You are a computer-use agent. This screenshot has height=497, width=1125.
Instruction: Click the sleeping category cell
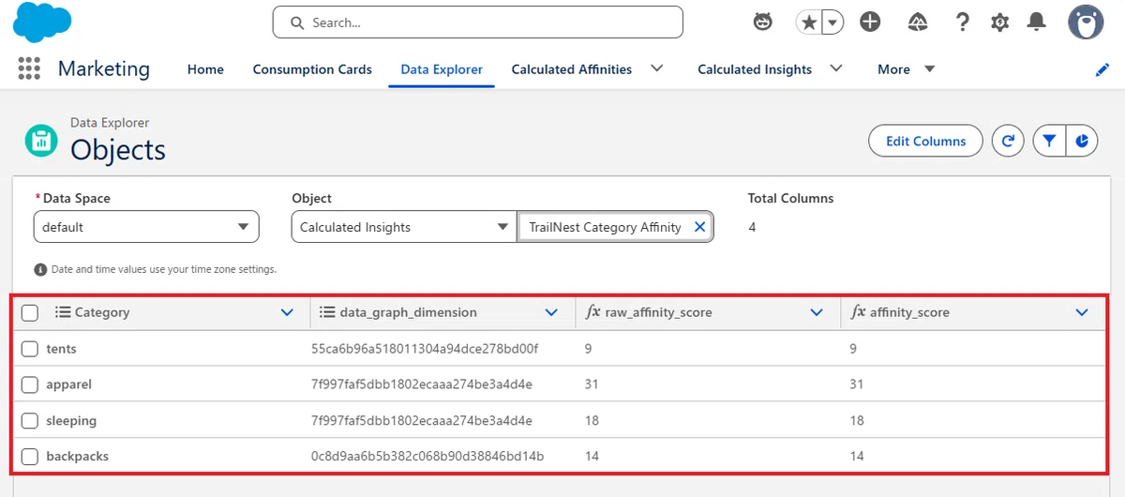pyautogui.click(x=71, y=421)
